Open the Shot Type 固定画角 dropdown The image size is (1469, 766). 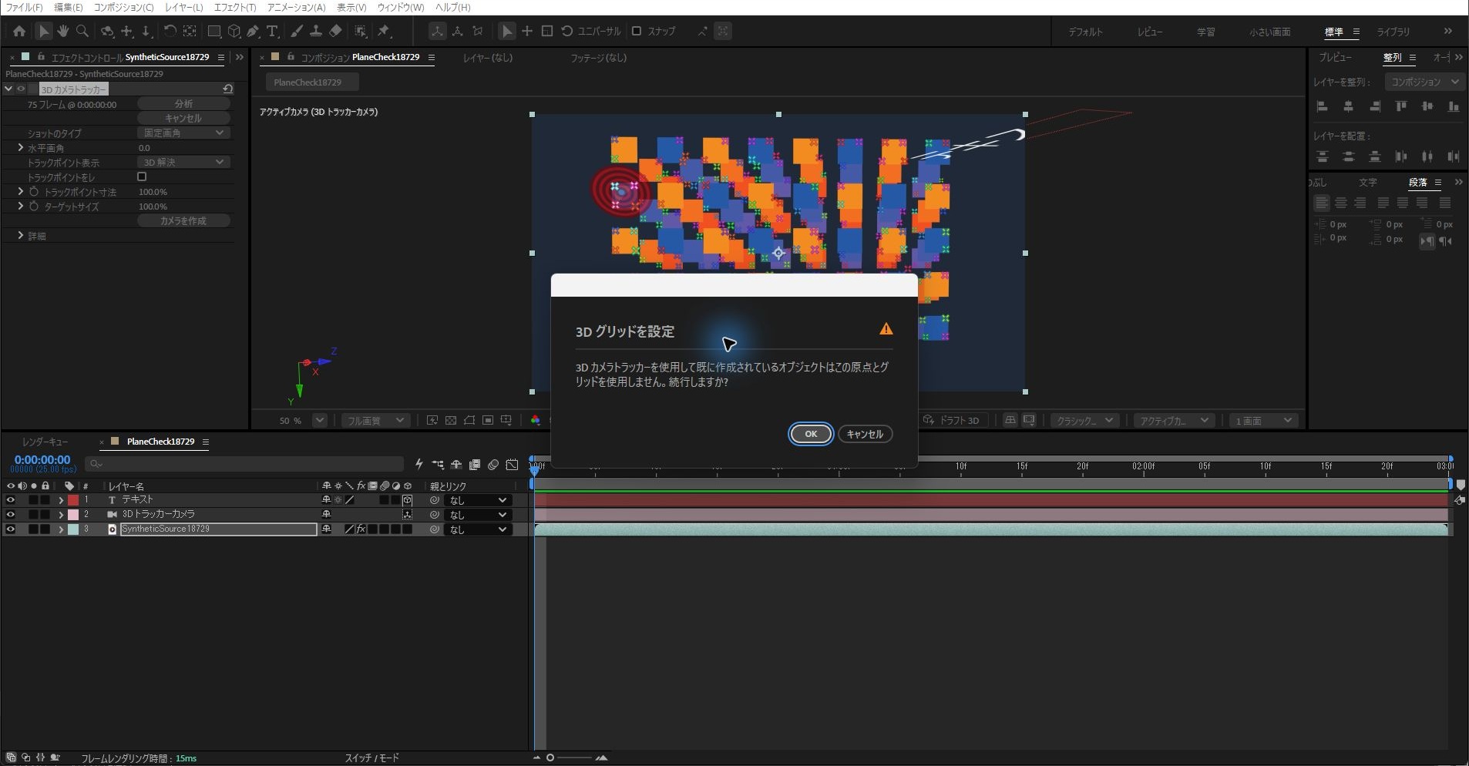pos(184,133)
